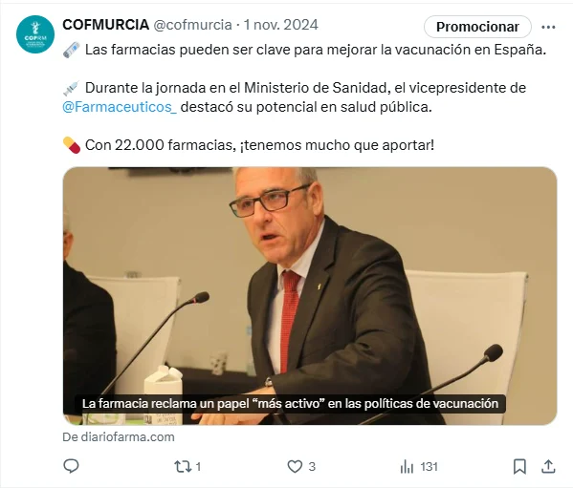Bookmark this tweet
The width and height of the screenshot is (573, 488).
point(519,466)
